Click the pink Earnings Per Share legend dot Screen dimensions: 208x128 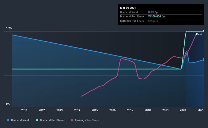[72, 120]
